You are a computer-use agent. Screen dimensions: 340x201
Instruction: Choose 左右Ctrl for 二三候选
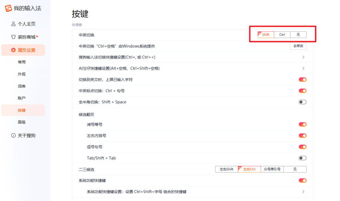(x=249, y=169)
